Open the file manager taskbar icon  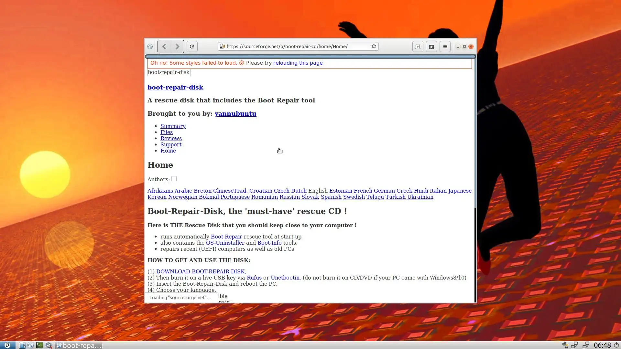(x=22, y=345)
